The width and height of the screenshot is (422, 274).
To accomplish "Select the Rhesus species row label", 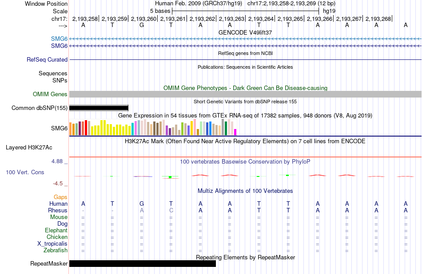I will coord(58,210).
